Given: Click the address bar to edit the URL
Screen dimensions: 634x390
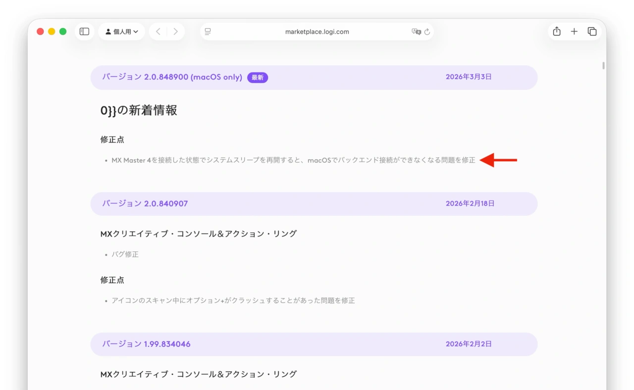Looking at the screenshot, I should coord(317,31).
